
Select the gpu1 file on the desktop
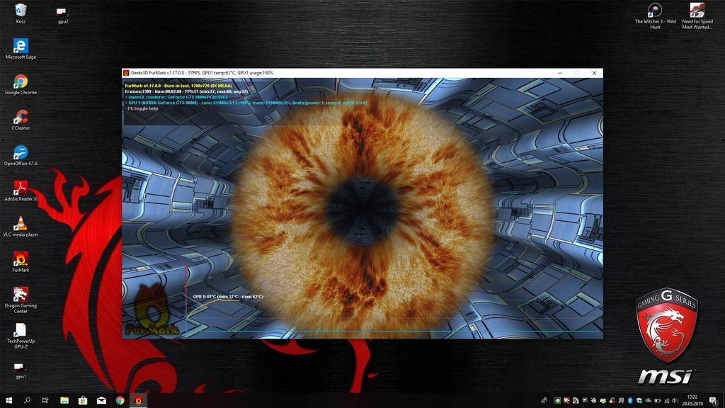click(x=21, y=370)
